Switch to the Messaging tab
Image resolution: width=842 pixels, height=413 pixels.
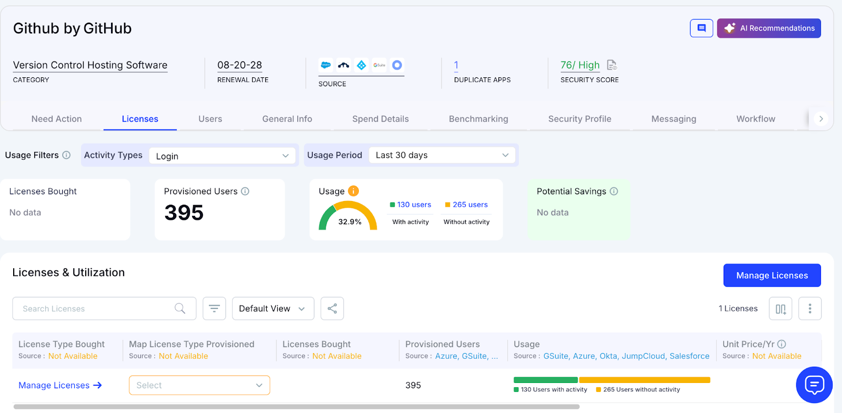coord(674,119)
